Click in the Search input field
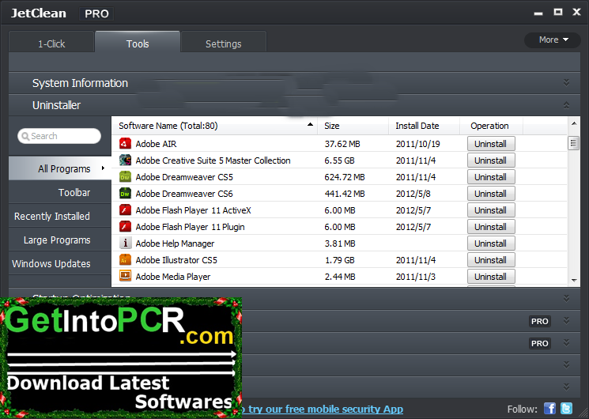The width and height of the screenshot is (589, 419). click(x=59, y=136)
